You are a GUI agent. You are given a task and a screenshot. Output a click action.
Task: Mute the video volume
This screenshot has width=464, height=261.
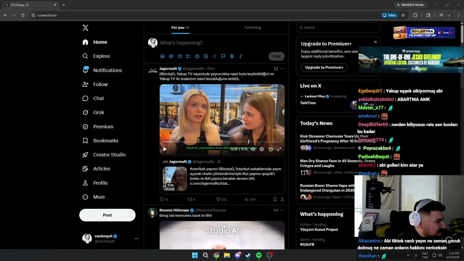pyautogui.click(x=253, y=149)
